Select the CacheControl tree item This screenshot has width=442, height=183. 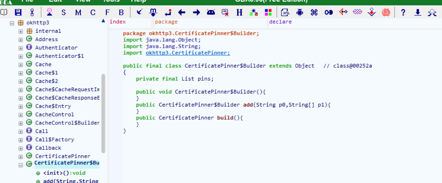coord(55,114)
